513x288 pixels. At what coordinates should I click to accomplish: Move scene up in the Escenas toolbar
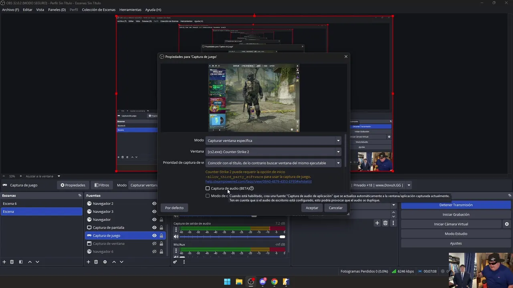(x=30, y=262)
